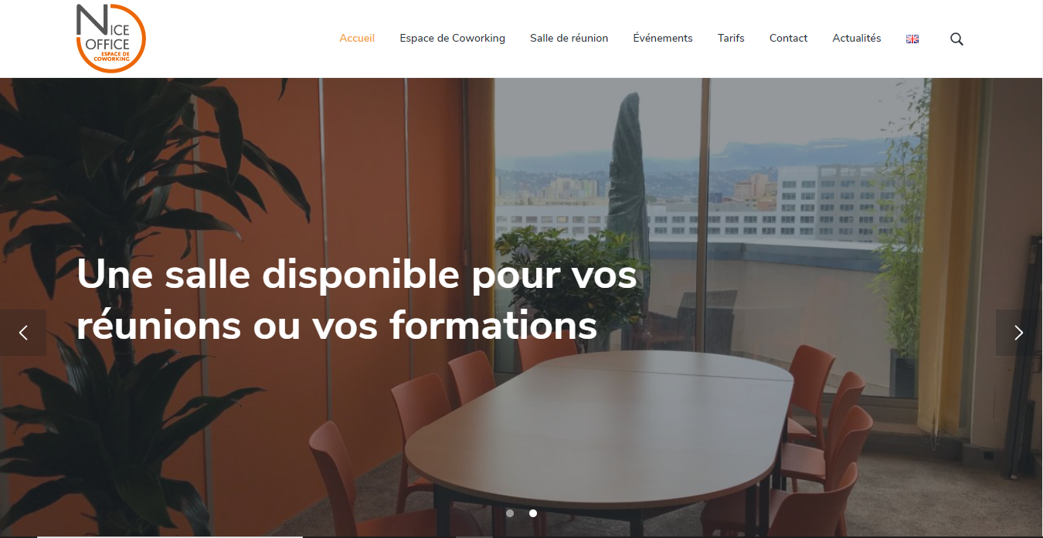This screenshot has height=538, width=1043.
Task: Open the Espace de Coworking menu
Action: coord(452,38)
